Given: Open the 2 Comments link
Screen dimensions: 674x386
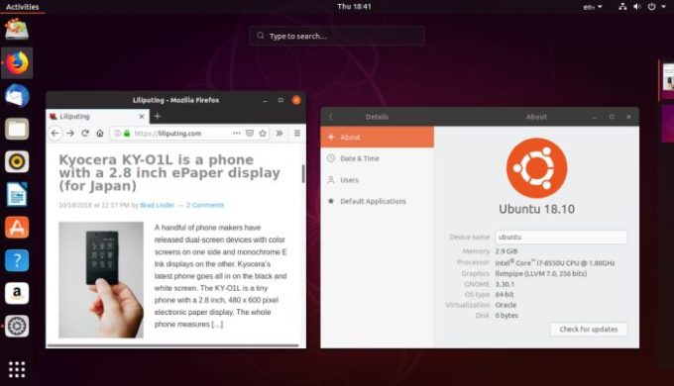Looking at the screenshot, I should [205, 205].
